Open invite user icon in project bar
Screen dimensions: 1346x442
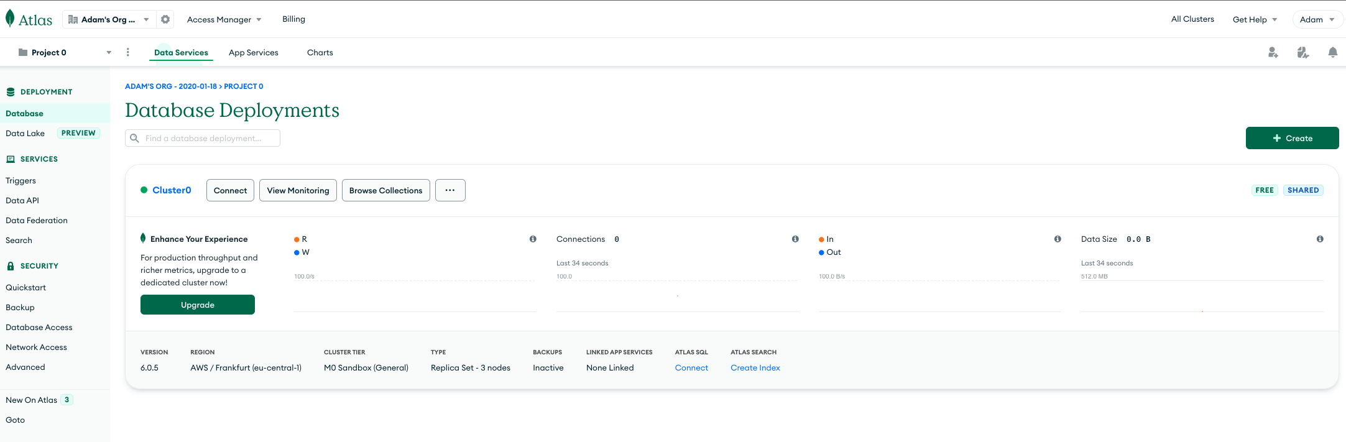pos(1273,53)
